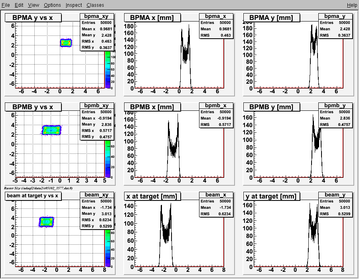
Task: Open the Options menu
Action: (x=52, y=5)
